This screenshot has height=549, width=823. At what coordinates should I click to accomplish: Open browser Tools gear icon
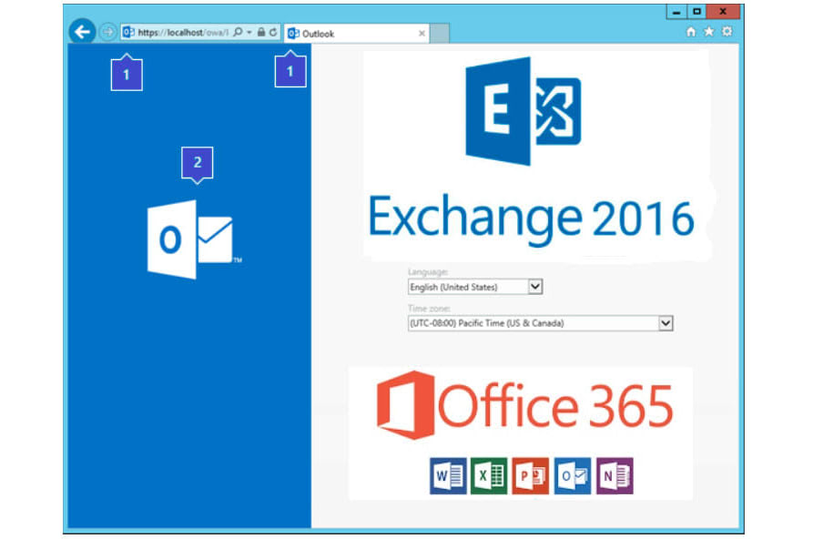(x=726, y=32)
